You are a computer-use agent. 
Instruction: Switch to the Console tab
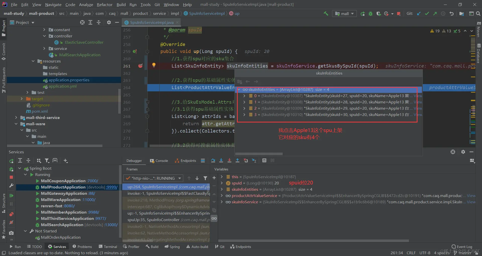(x=159, y=161)
